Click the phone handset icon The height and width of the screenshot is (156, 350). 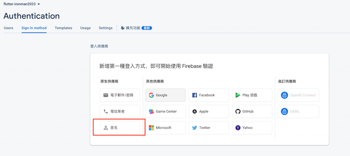click(x=106, y=111)
